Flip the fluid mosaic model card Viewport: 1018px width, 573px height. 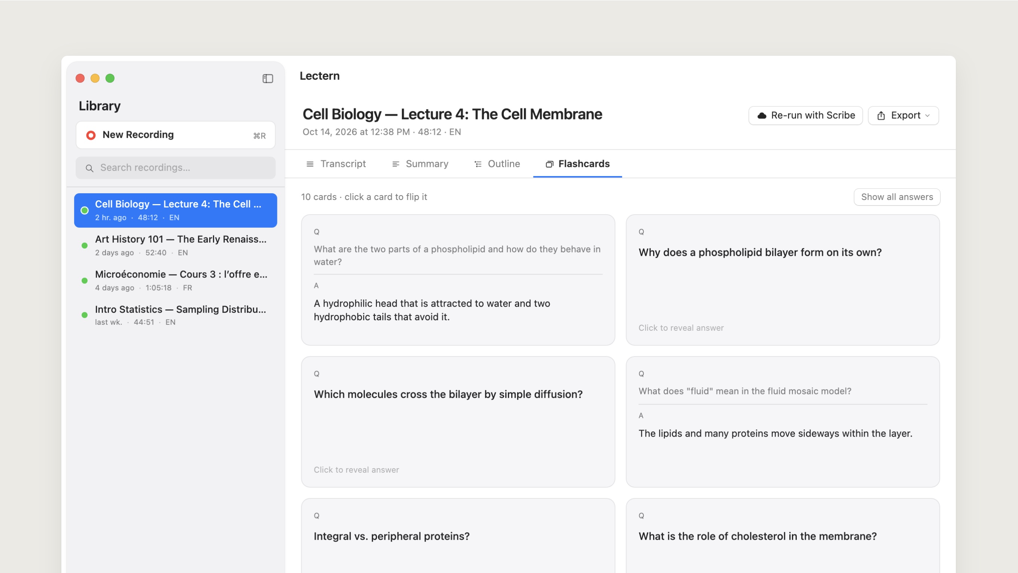(783, 422)
